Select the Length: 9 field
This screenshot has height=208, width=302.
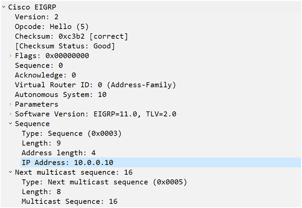[x=41, y=143]
